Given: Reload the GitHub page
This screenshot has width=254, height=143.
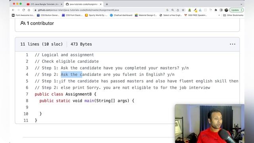Looking at the screenshot, I should [x=24, y=10].
